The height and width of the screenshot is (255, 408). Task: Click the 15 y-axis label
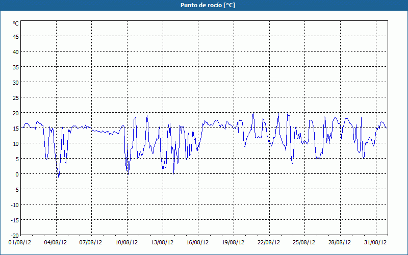coord(16,129)
